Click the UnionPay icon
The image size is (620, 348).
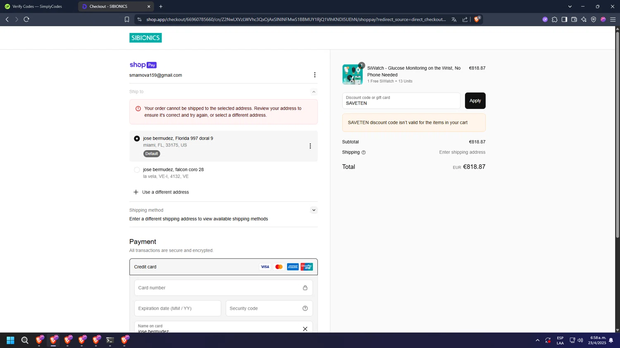[307, 267]
